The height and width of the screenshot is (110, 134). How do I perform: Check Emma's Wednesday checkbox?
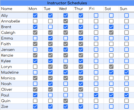point(66,38)
